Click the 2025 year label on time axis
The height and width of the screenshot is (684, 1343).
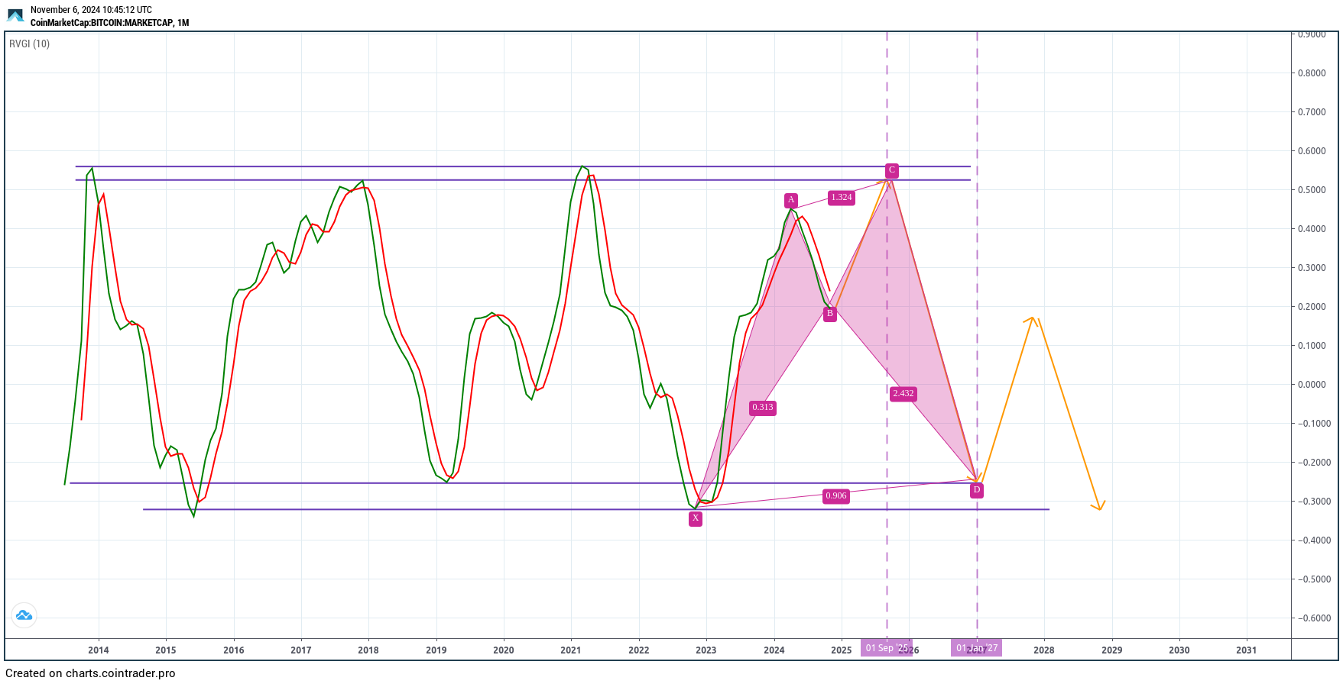pyautogui.click(x=842, y=650)
